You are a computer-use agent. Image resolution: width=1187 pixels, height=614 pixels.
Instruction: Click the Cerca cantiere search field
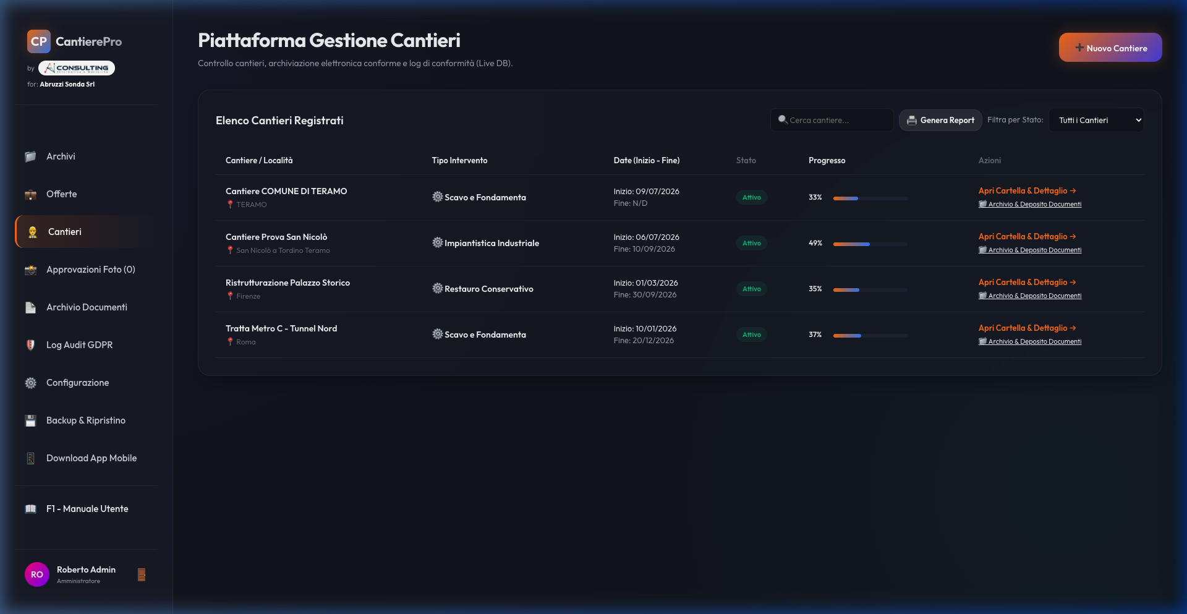(x=832, y=120)
